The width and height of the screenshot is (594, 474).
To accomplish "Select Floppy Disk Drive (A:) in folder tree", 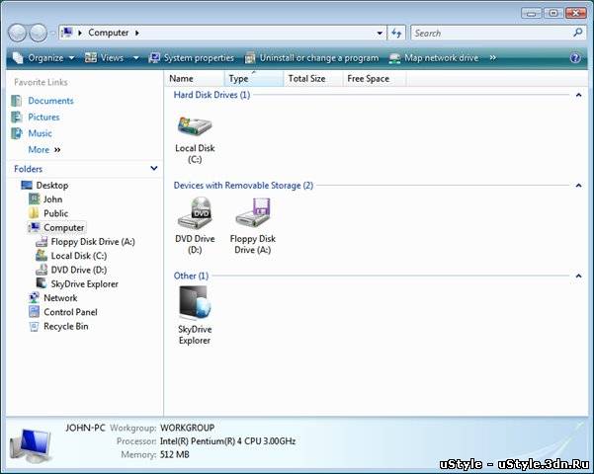I will click(x=93, y=242).
